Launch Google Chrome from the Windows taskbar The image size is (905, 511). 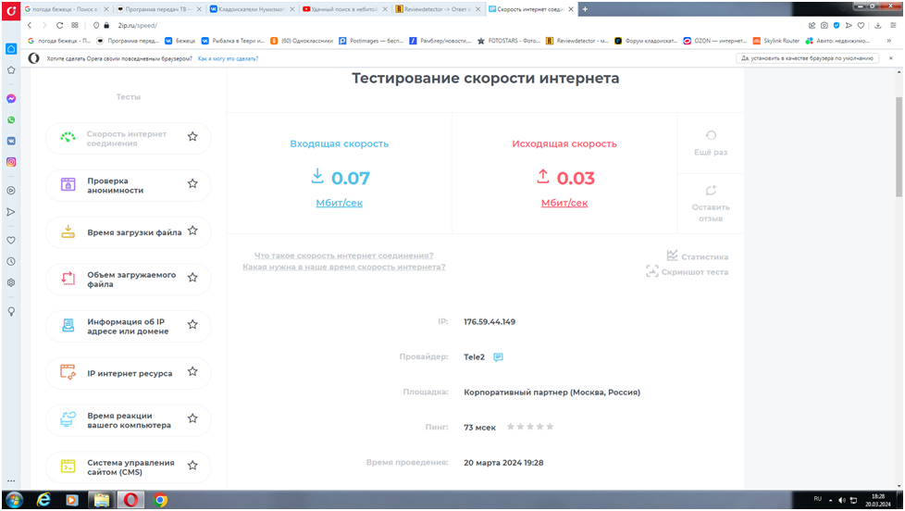coord(160,500)
